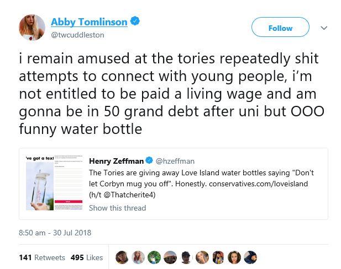Click the verified badge next to Henry Zeffman
The width and height of the screenshot is (341, 269).
149,161
